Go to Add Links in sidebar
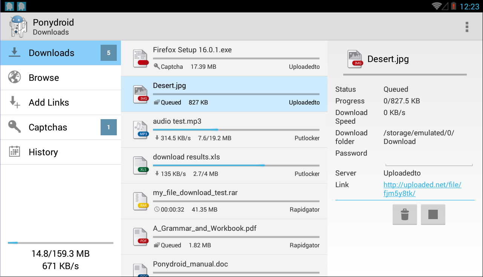 point(61,103)
